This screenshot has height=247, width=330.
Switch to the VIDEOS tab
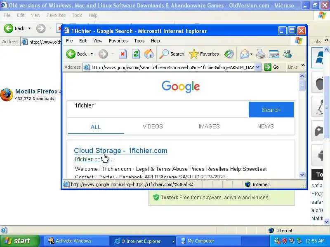pos(153,126)
